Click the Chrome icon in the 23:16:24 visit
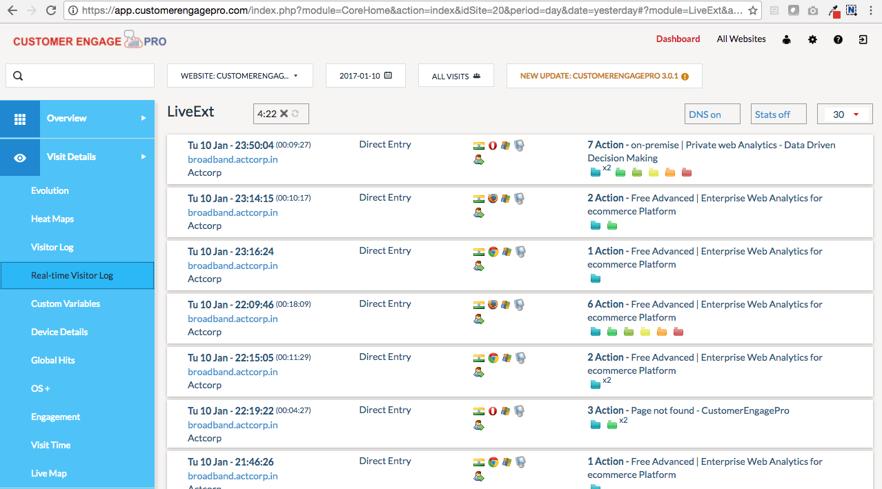This screenshot has width=882, height=489. point(493,252)
